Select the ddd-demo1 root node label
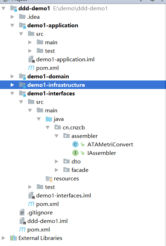This screenshot has height=246, width=166. click(x=34, y=8)
